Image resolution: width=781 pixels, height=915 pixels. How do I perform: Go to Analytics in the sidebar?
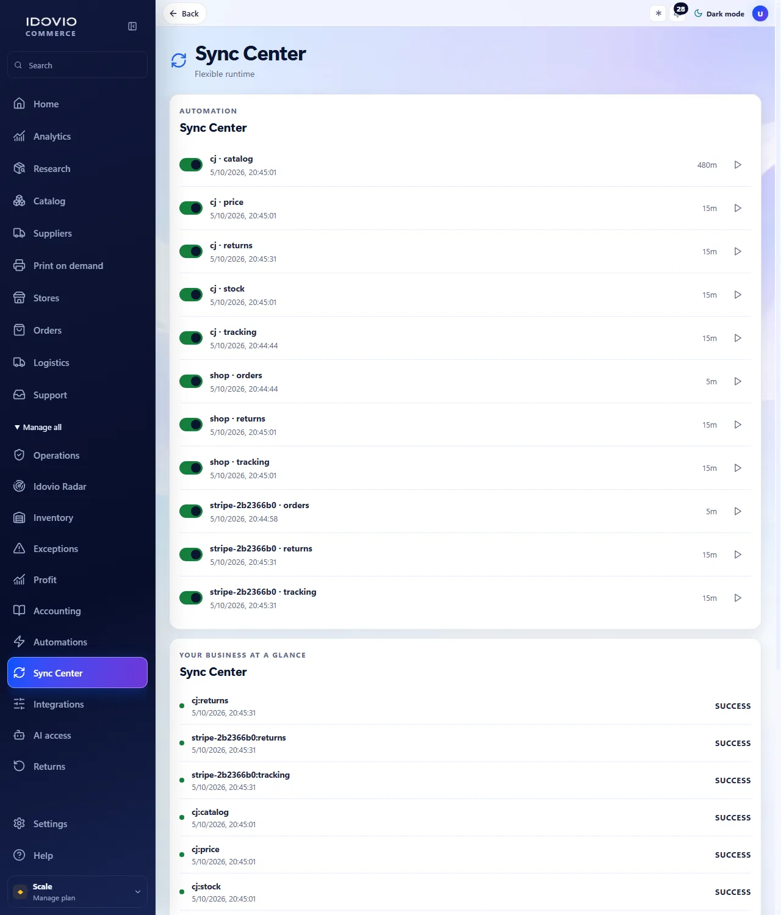point(77,136)
